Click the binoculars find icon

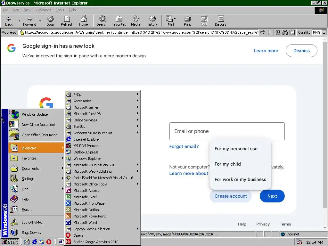[x=285, y=32]
